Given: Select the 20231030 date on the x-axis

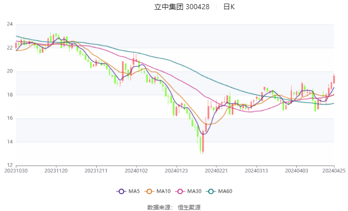Looking at the screenshot, I should point(16,170).
